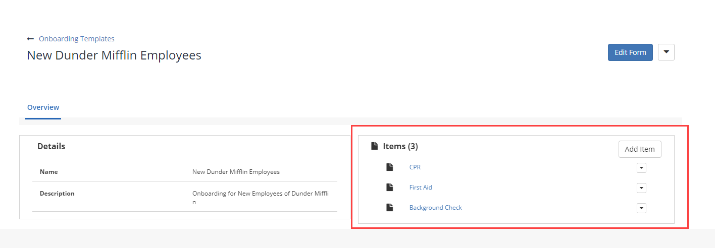Select the Items (3) heading
Image resolution: width=715 pixels, height=248 pixels.
click(x=400, y=146)
